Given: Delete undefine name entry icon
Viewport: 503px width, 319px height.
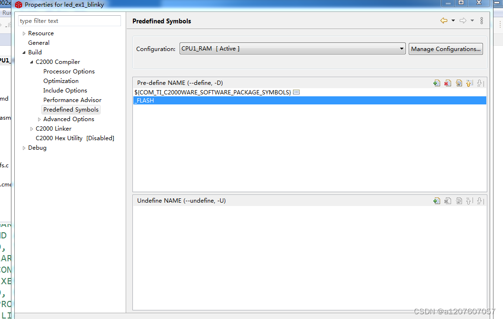Looking at the screenshot, I should [x=447, y=201].
